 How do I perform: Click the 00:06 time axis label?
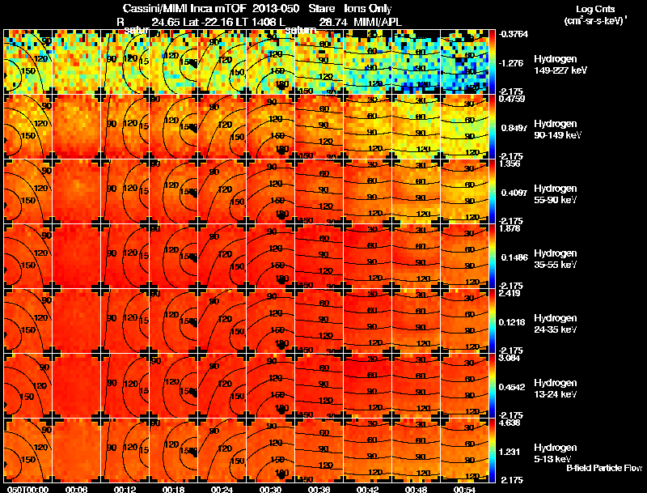tap(76, 490)
